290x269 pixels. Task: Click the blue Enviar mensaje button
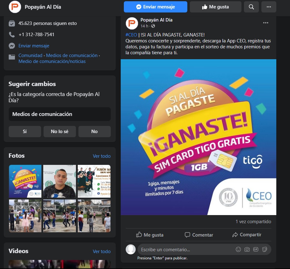tap(156, 7)
